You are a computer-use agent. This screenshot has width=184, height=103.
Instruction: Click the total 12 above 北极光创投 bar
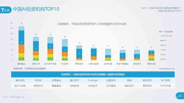pyautogui.click(x=94, y=45)
